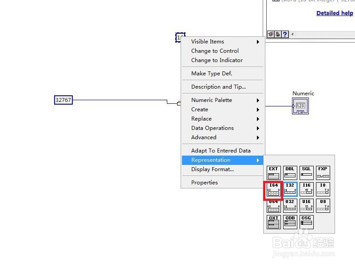Open the Numeric Palette submenu
This screenshot has height=266, width=355.
point(223,100)
